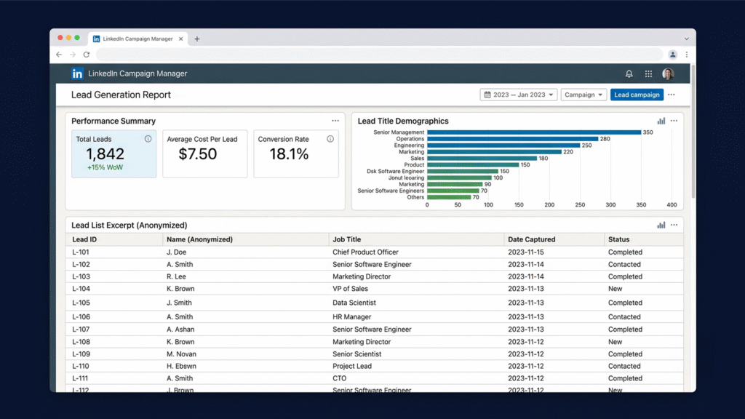Expand the browser tab list chevron
745x419 pixels.
pyautogui.click(x=687, y=39)
